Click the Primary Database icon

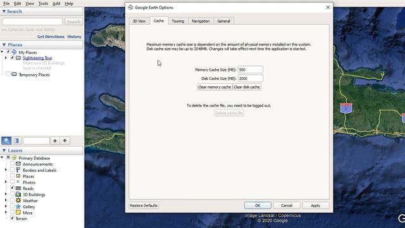(14, 158)
